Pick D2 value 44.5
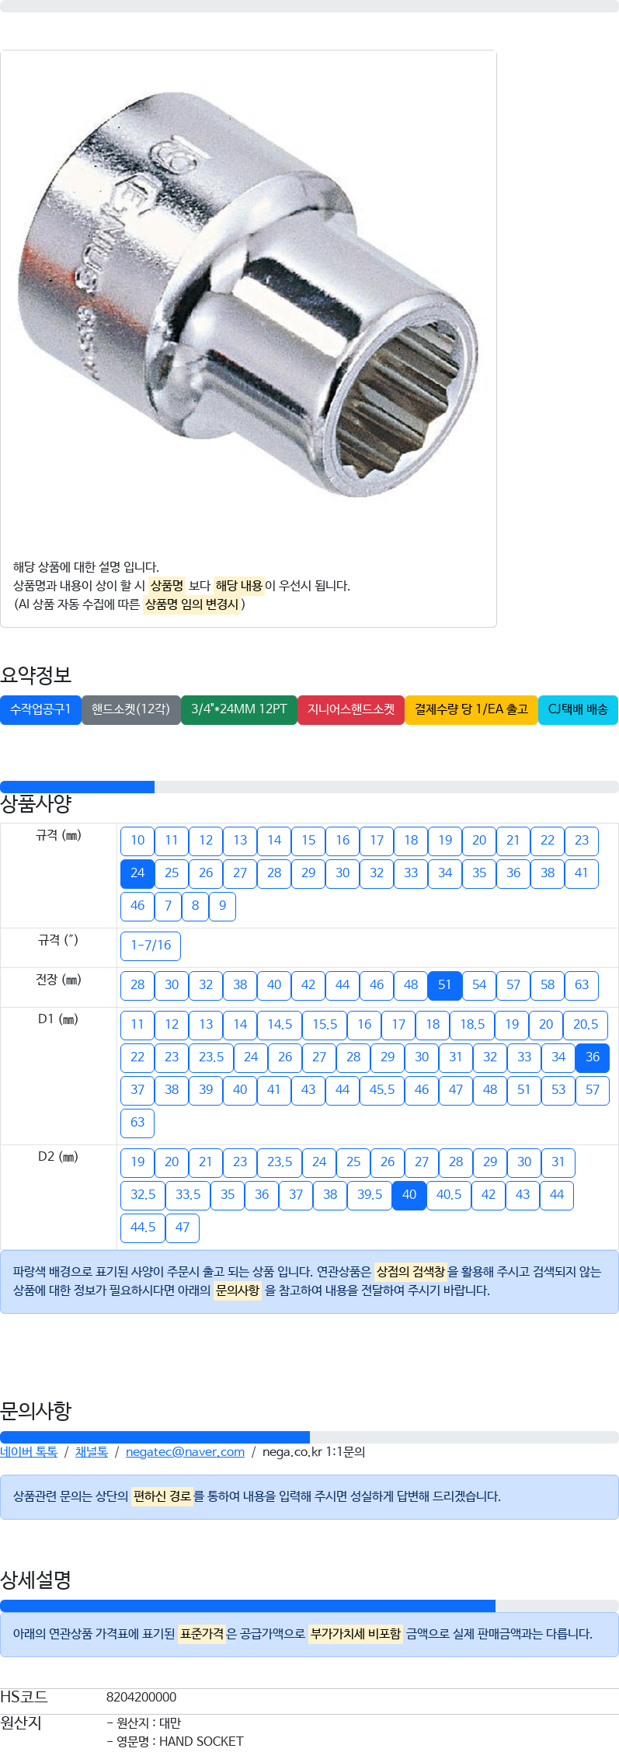The height and width of the screenshot is (1752, 619). (x=143, y=1228)
